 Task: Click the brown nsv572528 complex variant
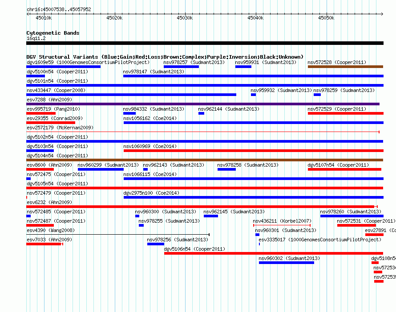345,67
